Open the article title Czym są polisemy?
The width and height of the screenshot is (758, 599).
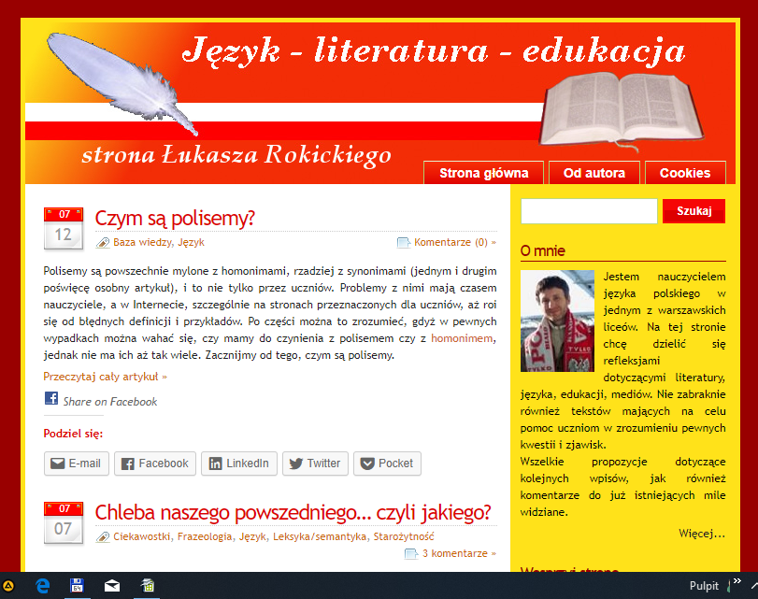tap(175, 219)
